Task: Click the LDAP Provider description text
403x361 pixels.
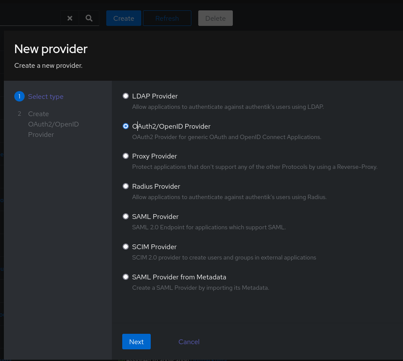Action: (228, 107)
